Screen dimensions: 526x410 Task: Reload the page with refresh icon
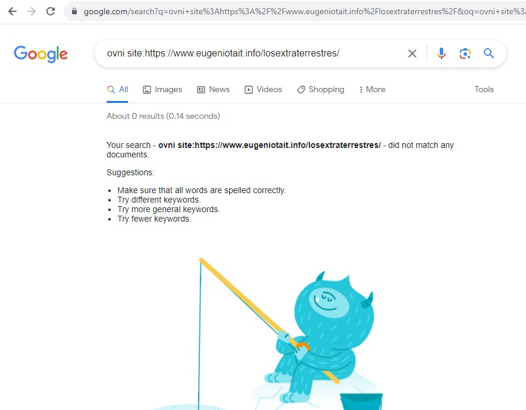pos(51,11)
